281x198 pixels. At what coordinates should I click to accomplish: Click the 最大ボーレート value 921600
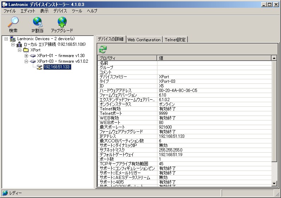tap(166, 127)
